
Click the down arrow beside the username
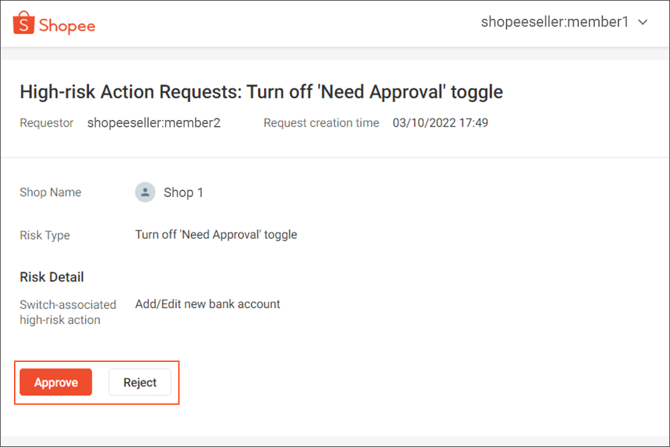[643, 22]
